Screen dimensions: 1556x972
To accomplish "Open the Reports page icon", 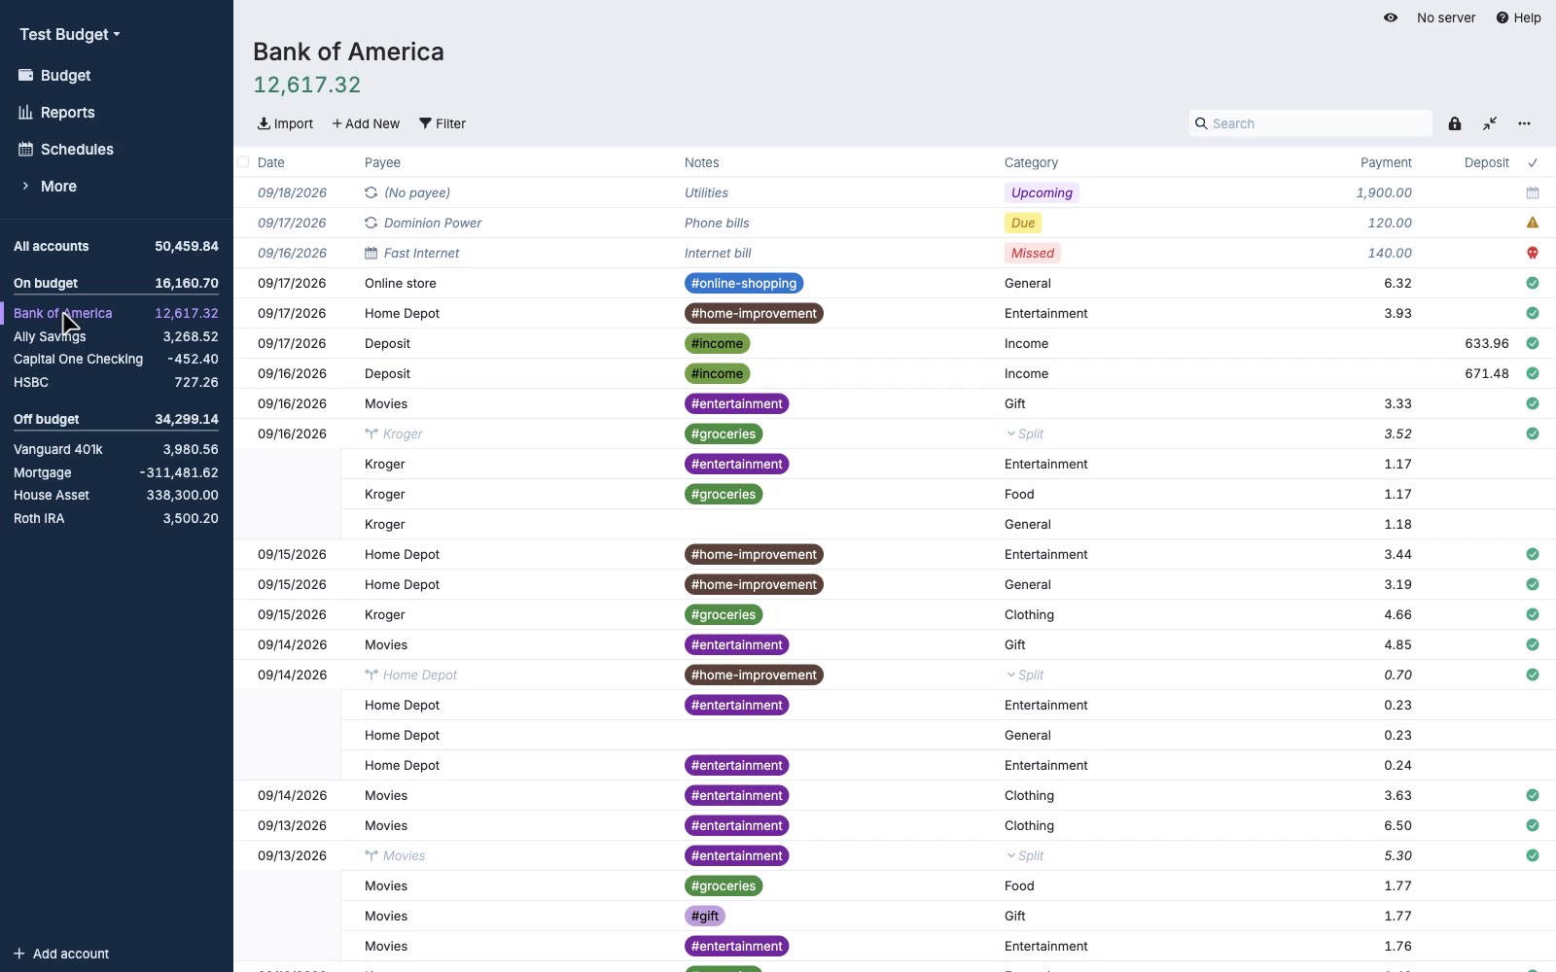I will click(26, 113).
